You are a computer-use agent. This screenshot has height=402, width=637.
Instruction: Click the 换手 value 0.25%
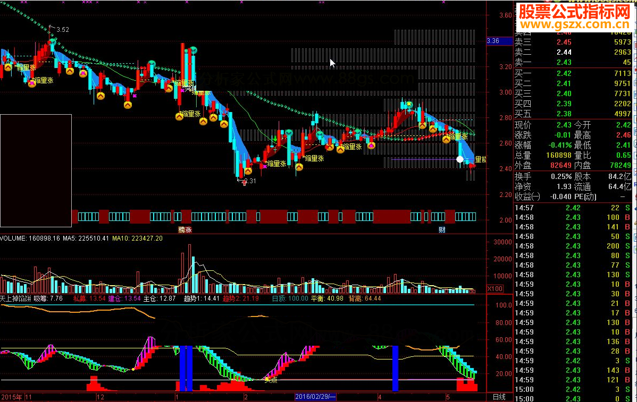click(x=561, y=177)
